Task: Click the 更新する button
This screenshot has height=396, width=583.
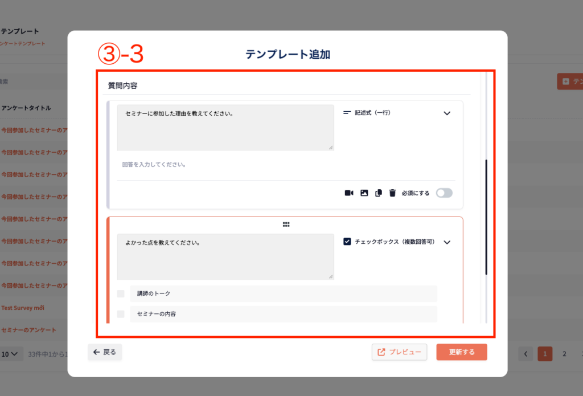Action: click(x=462, y=352)
